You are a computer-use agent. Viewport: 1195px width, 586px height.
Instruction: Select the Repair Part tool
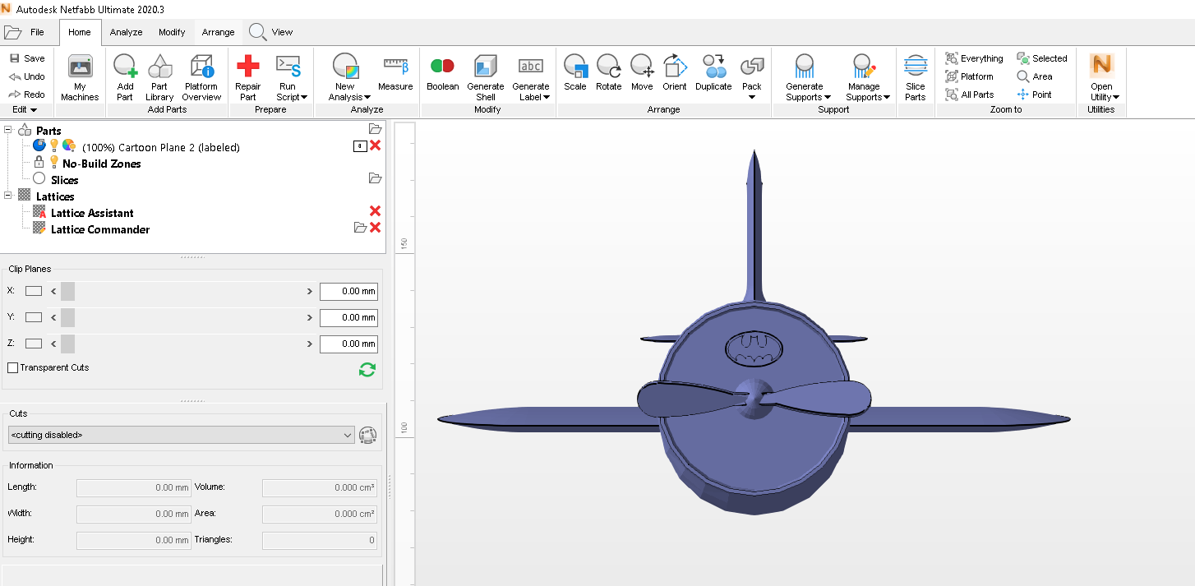[247, 74]
